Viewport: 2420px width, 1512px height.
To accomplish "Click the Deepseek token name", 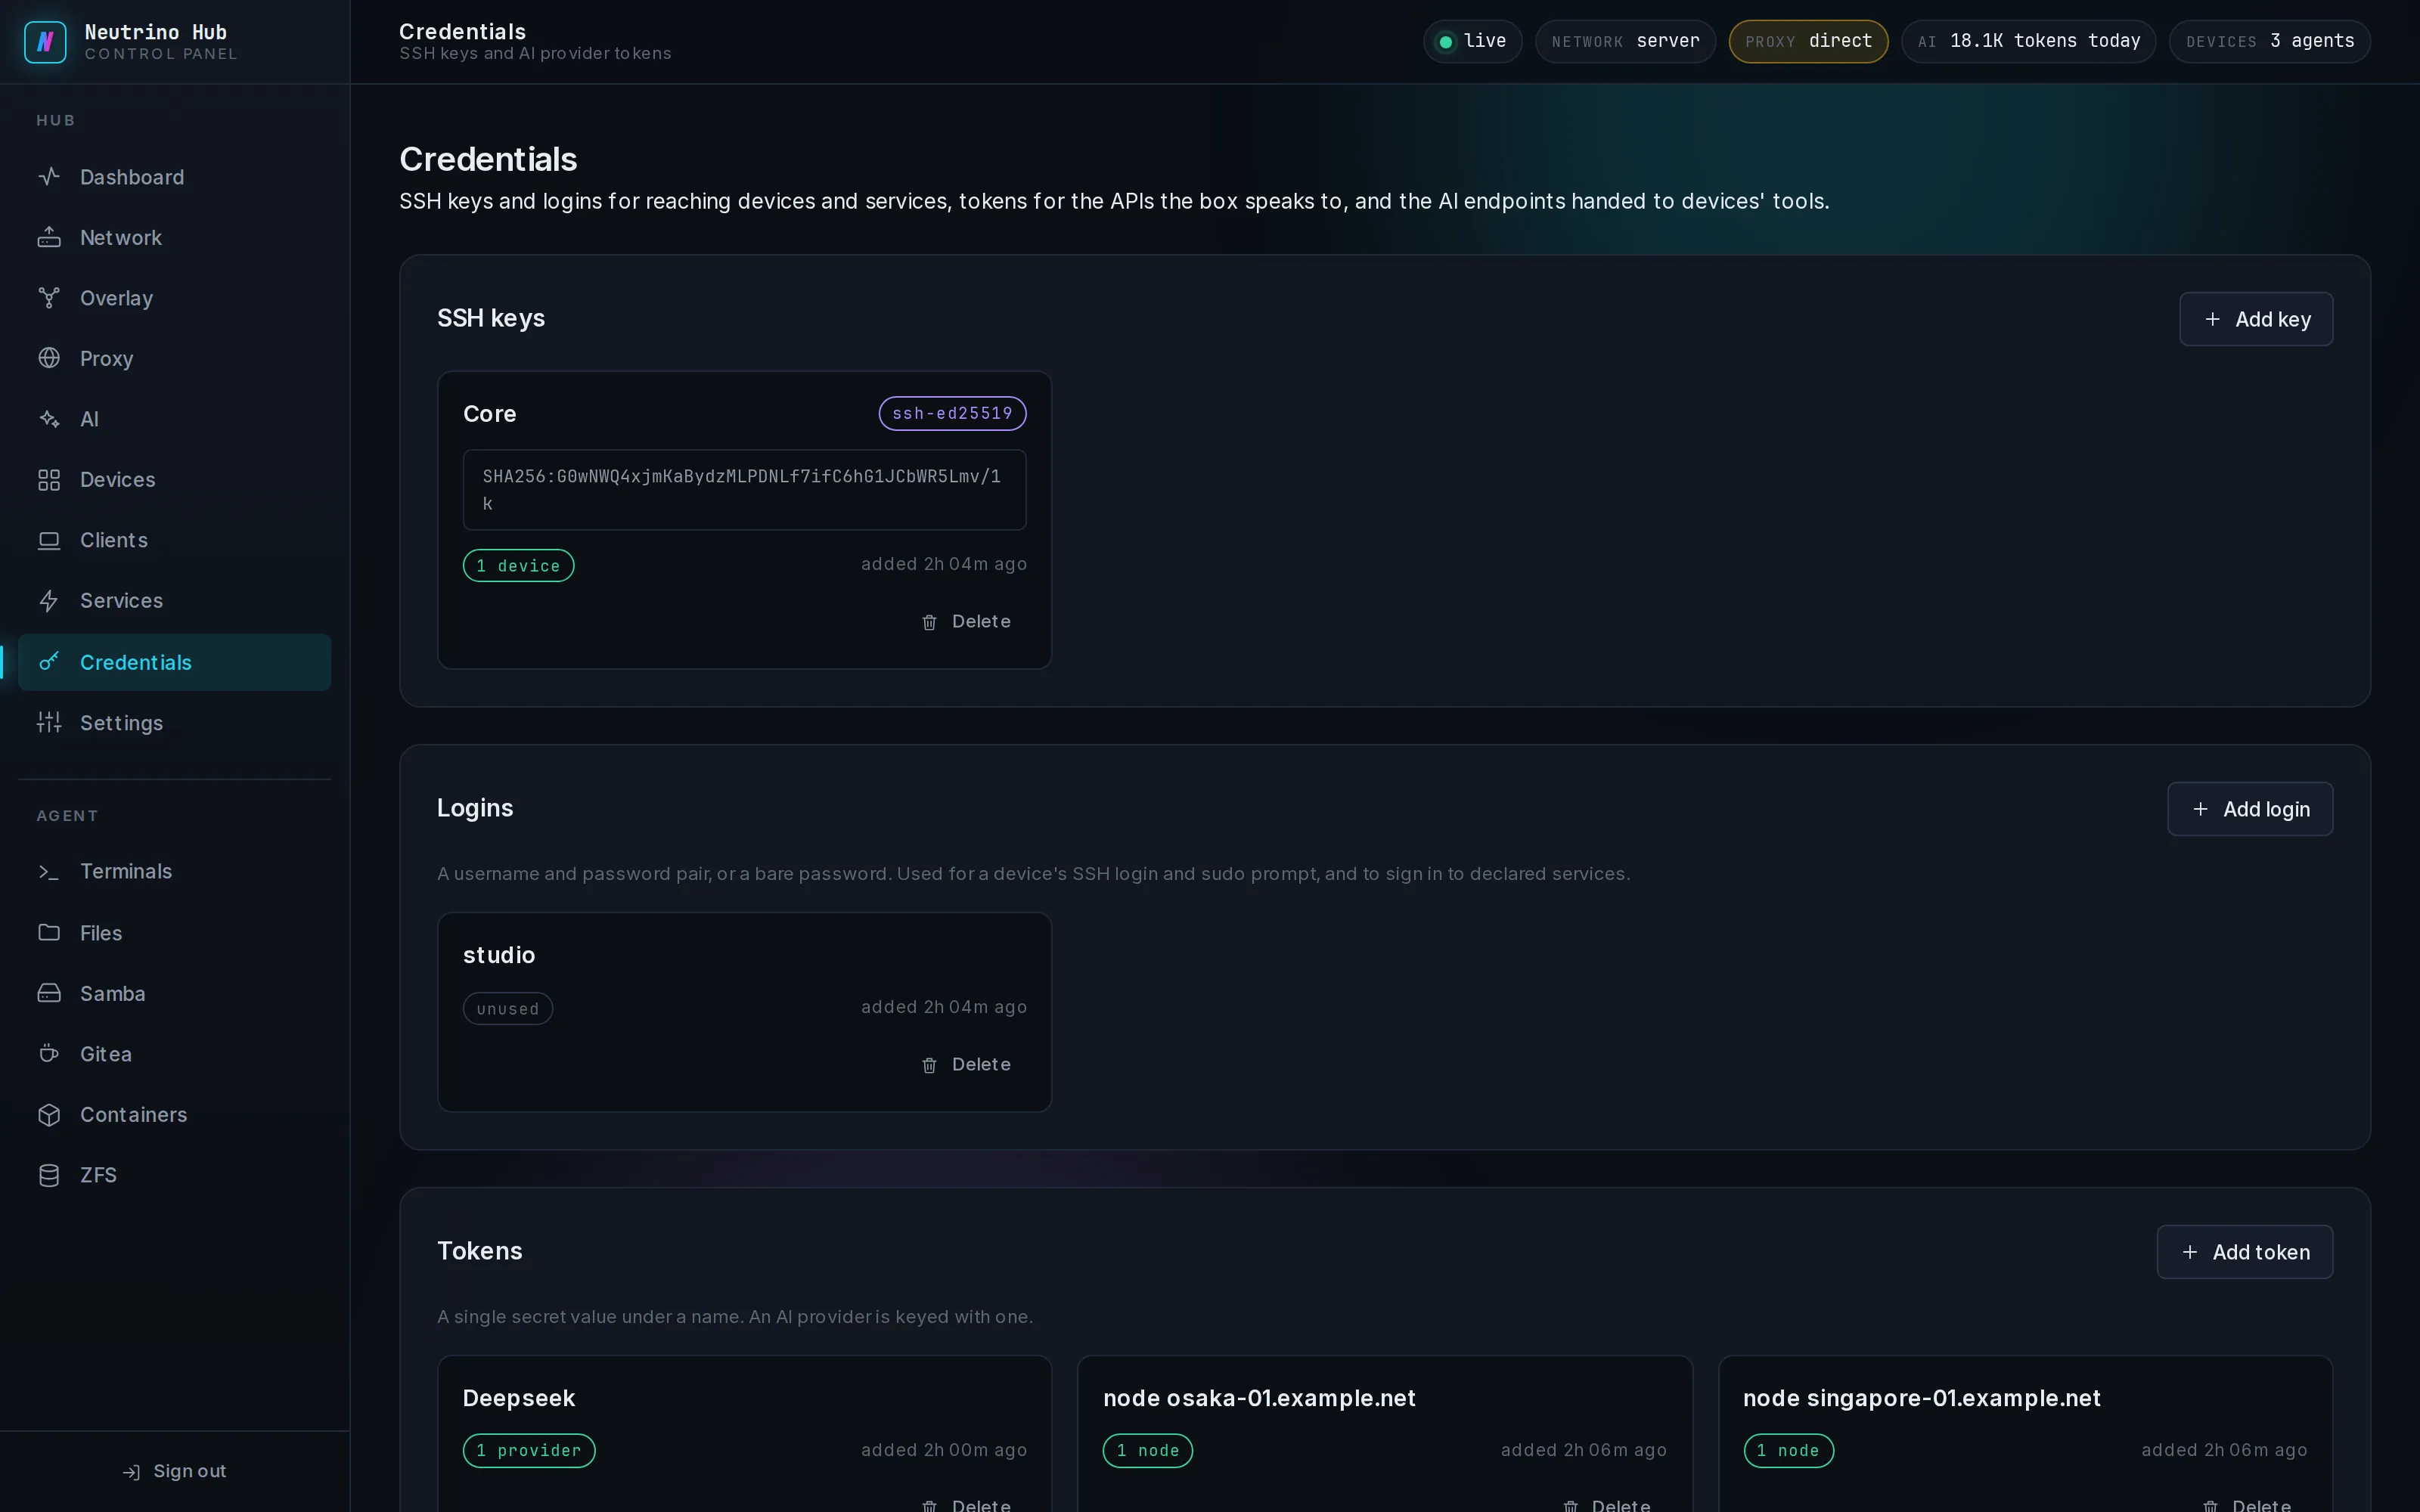I will [x=519, y=1398].
